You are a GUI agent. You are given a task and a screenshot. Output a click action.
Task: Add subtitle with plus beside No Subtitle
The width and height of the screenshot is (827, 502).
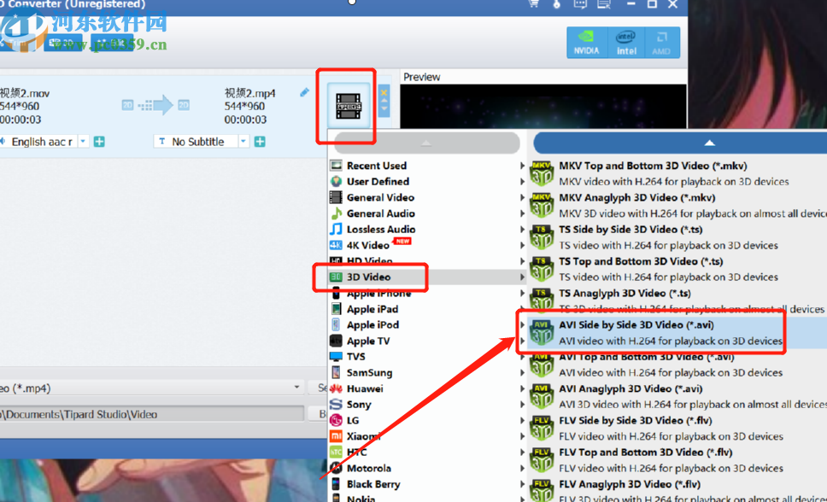pyautogui.click(x=260, y=142)
